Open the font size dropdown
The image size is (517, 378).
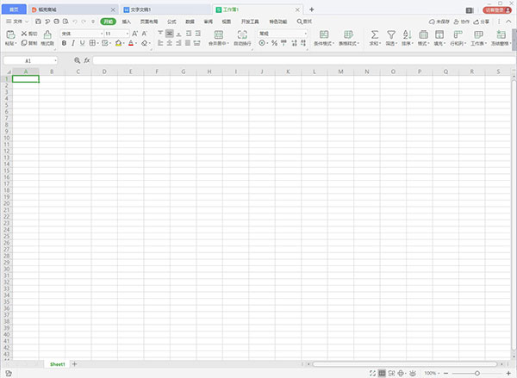(x=128, y=34)
